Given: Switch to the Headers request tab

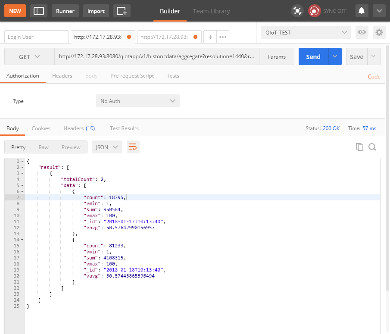Looking at the screenshot, I should point(62,76).
